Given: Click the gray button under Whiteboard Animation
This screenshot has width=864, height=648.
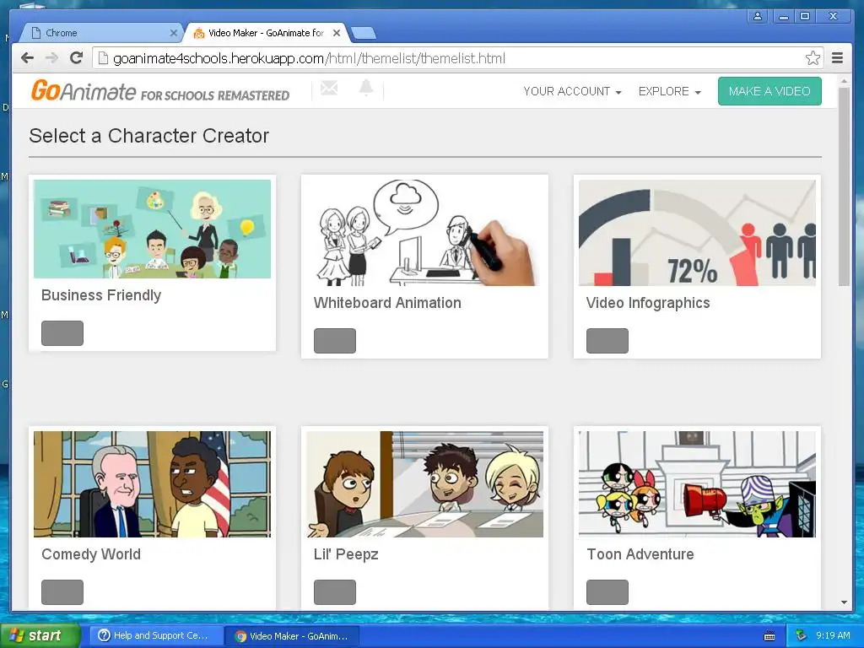Looking at the screenshot, I should click(x=334, y=341).
